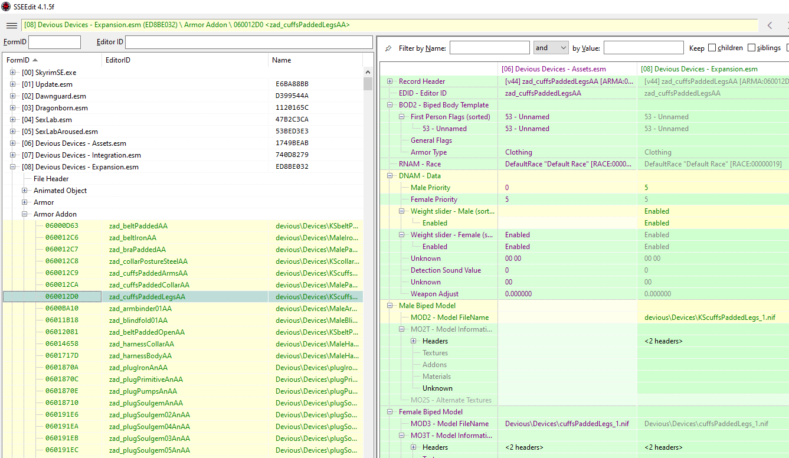Collapse Weight slider - Male row

coord(402,211)
